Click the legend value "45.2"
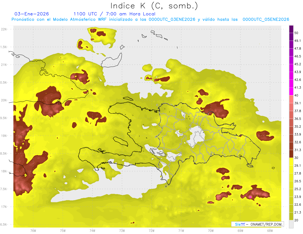 click(297, 64)
